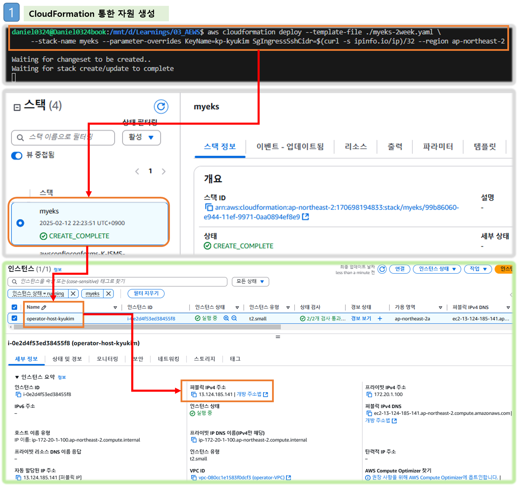Screen dimensions: 518x486
Task: Sort by instance type column arrow
Action: 288,308
